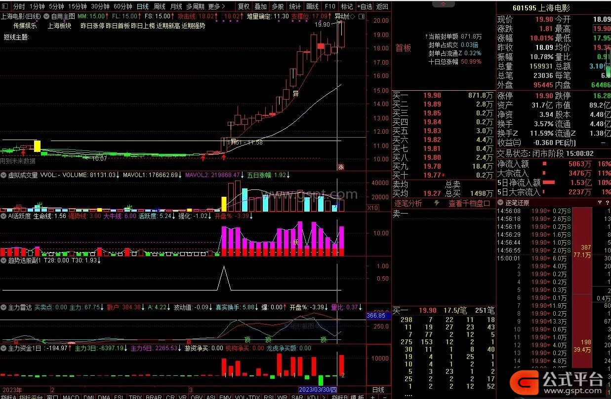Switch to 15分钟 period
Screen dimensions: 611x399
click(x=78, y=6)
